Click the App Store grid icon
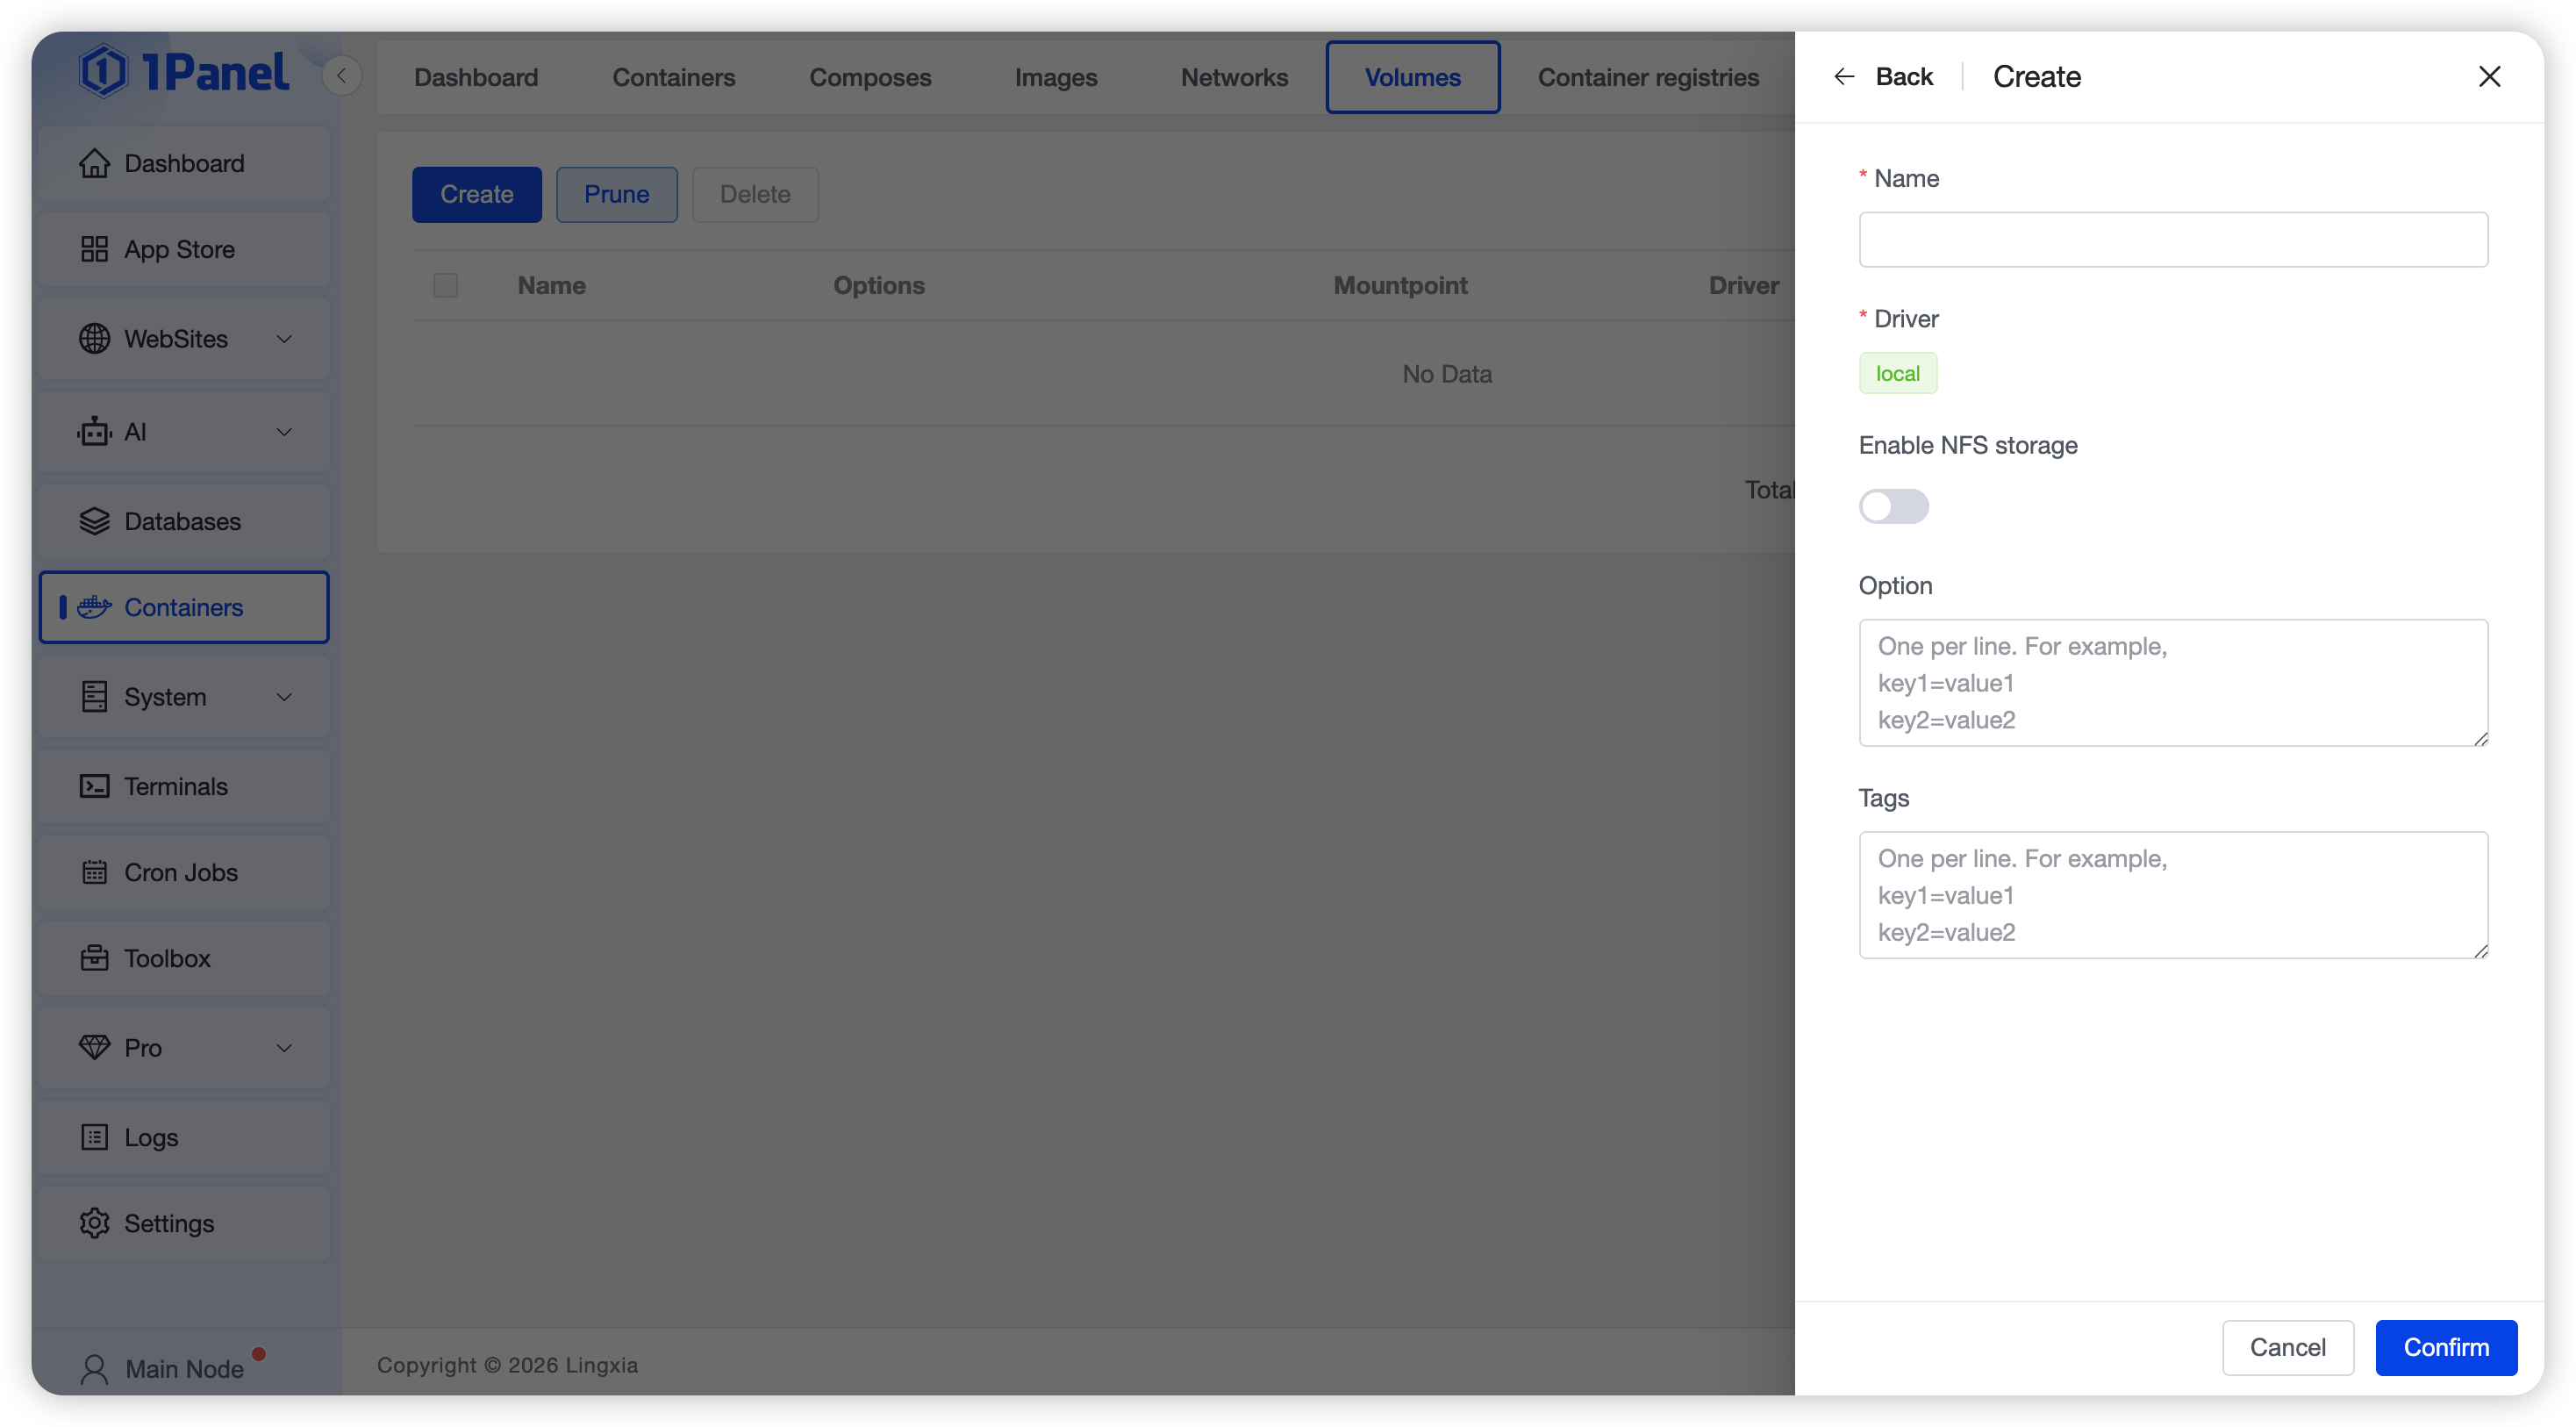 (x=94, y=249)
